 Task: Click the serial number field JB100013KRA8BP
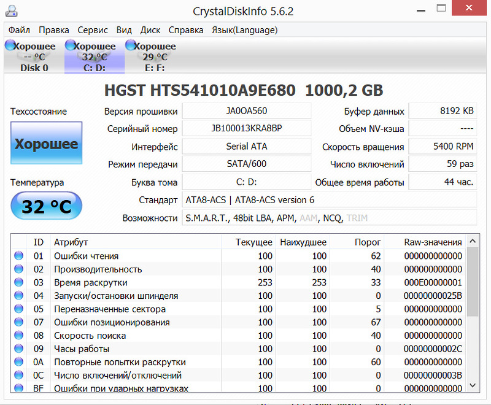[247, 128]
